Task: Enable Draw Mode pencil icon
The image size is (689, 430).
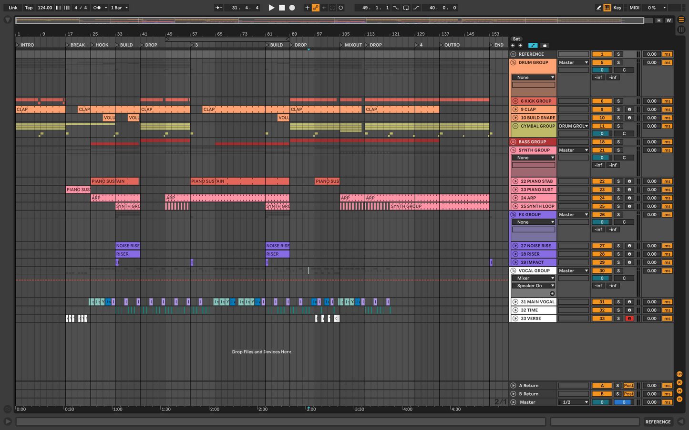Action: click(599, 8)
